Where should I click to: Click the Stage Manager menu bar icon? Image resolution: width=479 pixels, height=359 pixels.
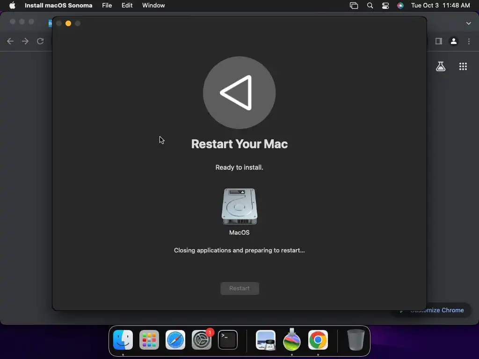coord(354,6)
